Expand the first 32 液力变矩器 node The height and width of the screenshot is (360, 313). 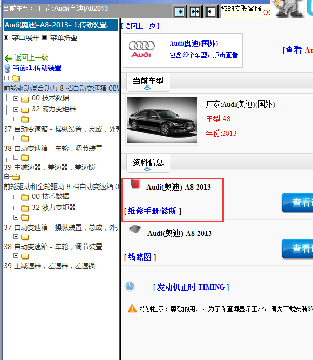coord(16,109)
